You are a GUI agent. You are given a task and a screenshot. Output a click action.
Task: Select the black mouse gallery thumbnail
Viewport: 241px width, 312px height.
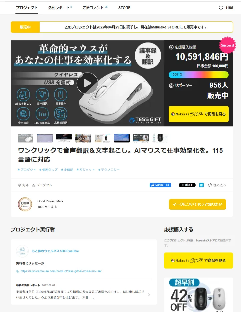[160, 138]
